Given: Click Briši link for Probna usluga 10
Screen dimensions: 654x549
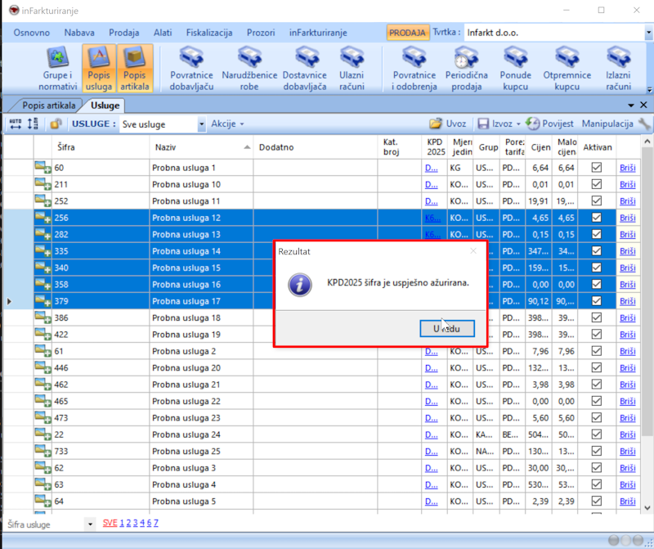Looking at the screenshot, I should [627, 184].
